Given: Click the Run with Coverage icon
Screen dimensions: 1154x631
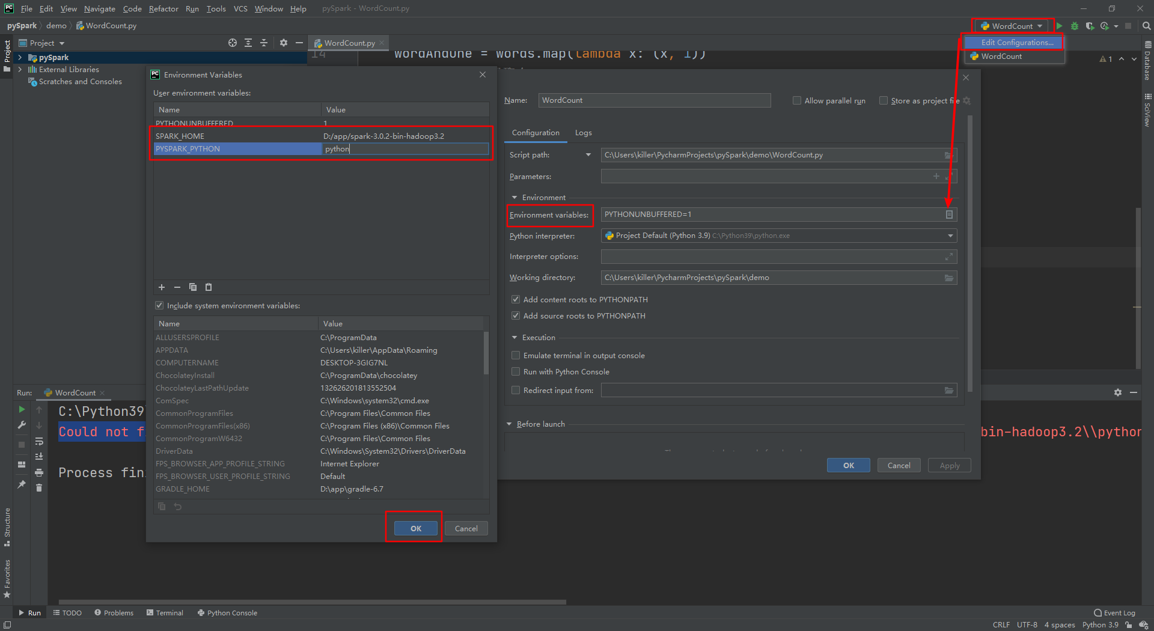Looking at the screenshot, I should point(1090,26).
